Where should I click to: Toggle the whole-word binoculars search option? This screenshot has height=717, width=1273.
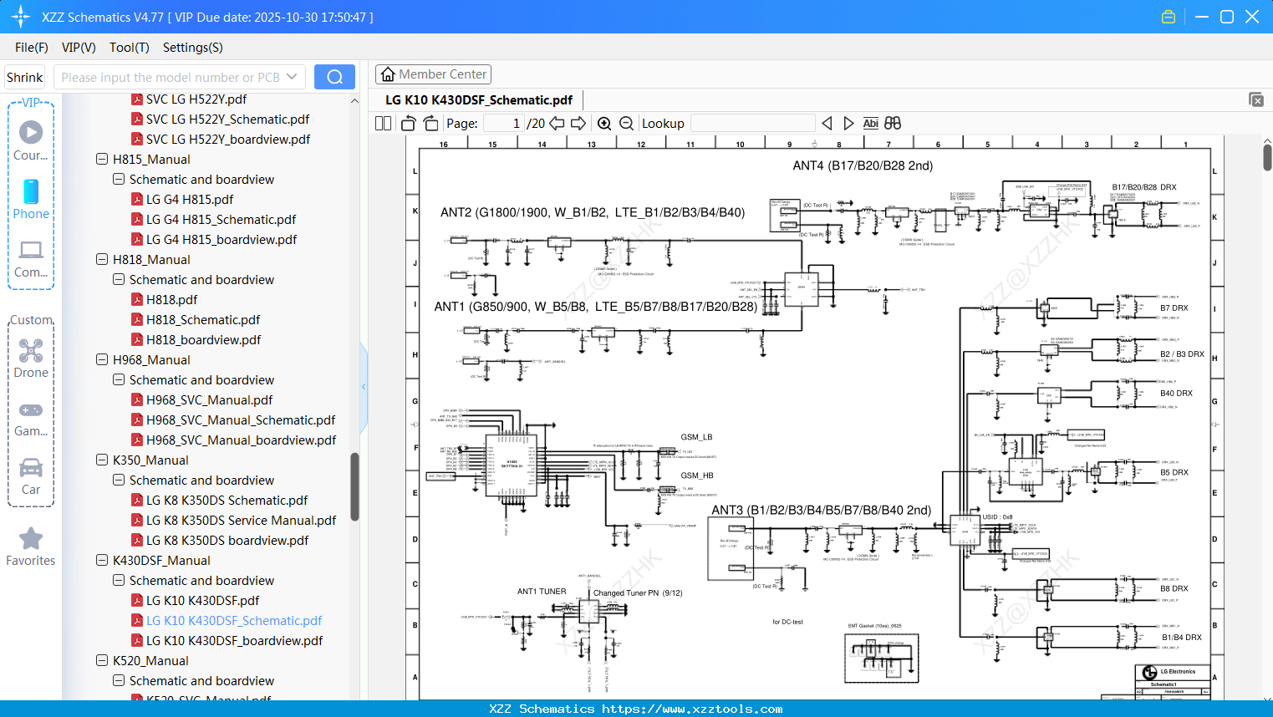click(x=892, y=123)
